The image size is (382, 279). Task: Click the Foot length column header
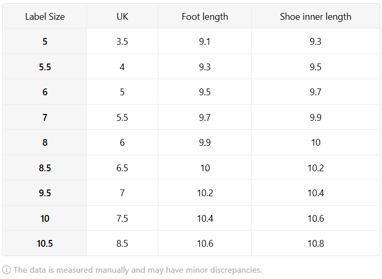coord(205,16)
